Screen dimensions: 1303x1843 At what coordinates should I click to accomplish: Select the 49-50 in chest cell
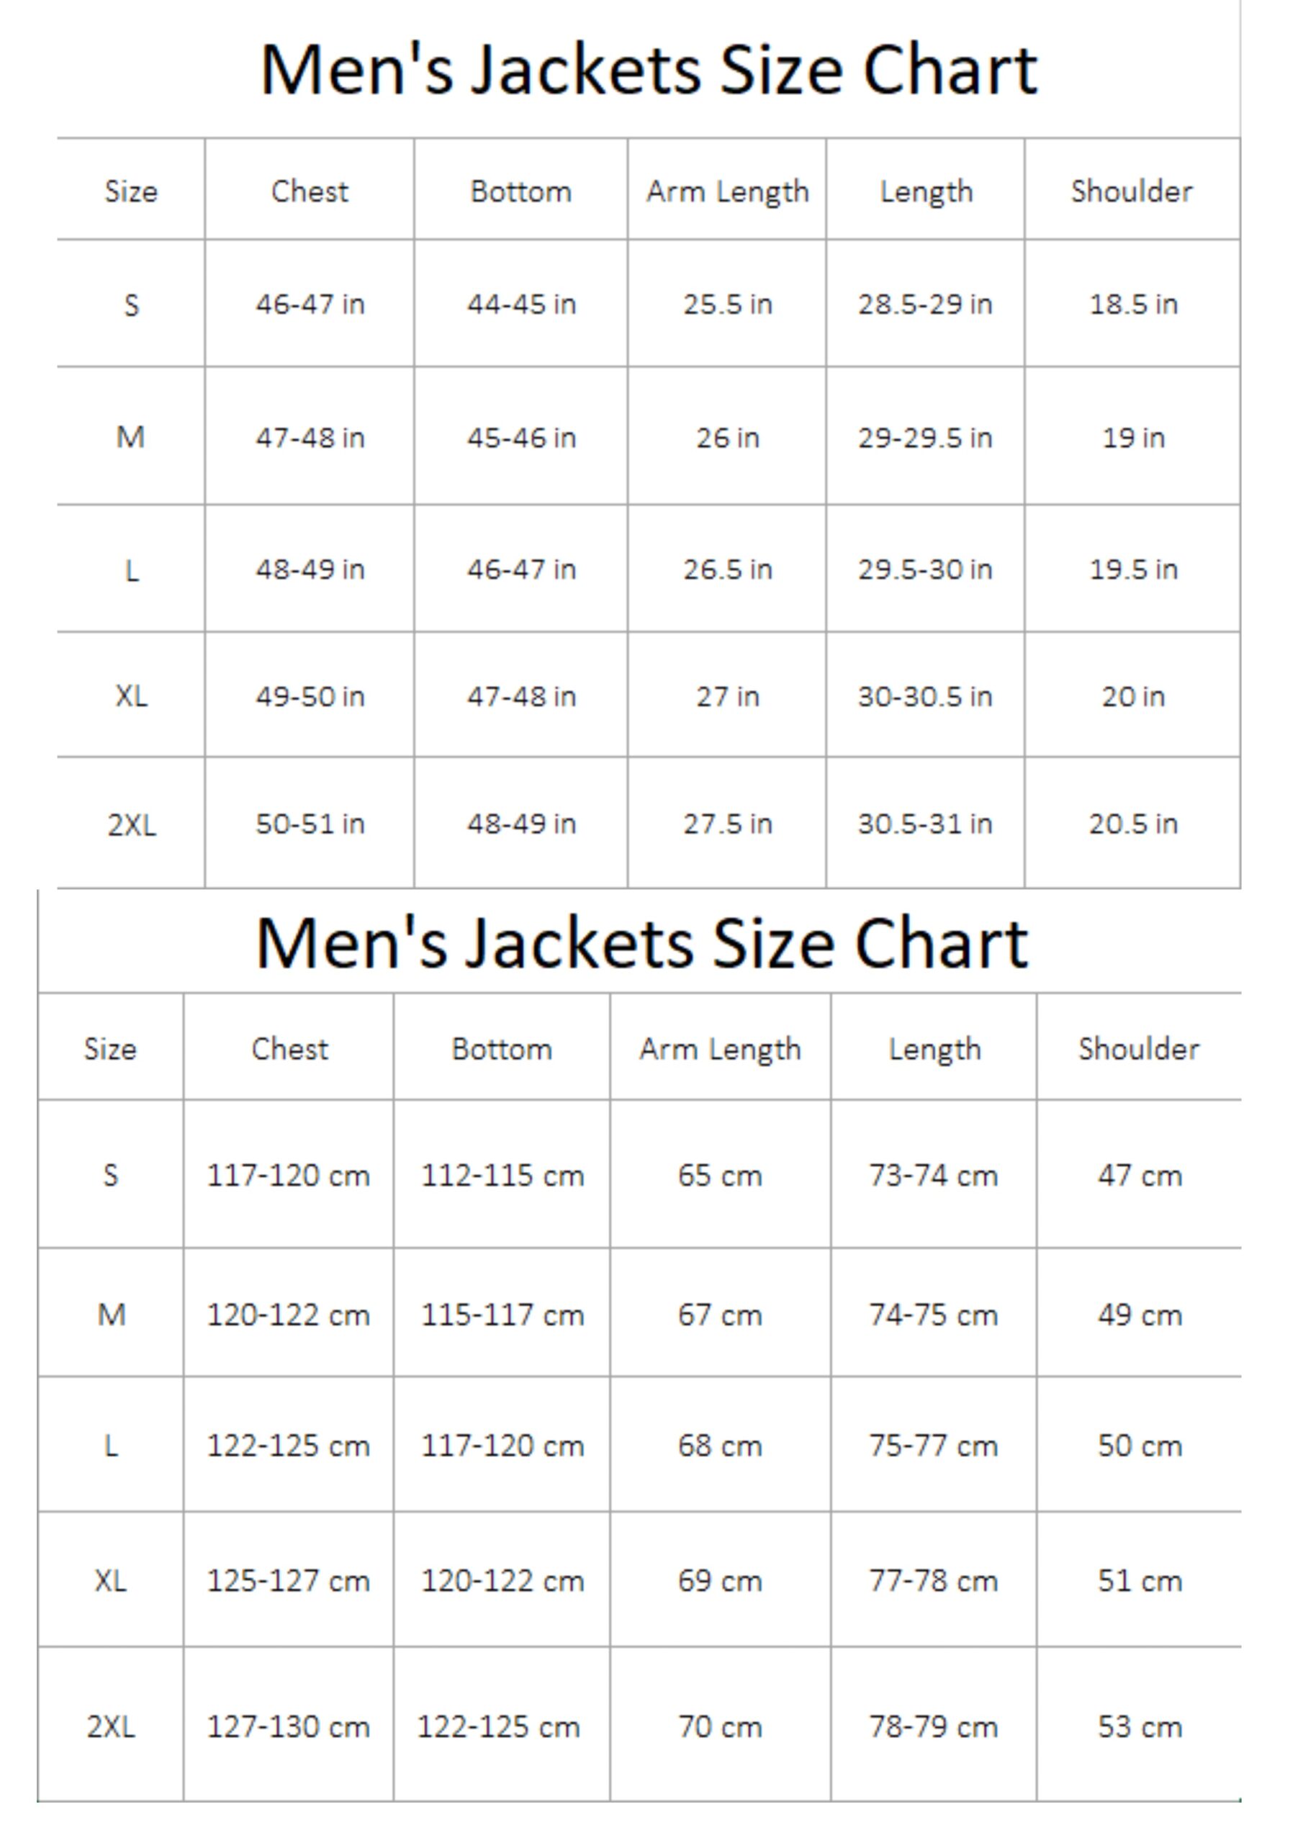point(310,696)
